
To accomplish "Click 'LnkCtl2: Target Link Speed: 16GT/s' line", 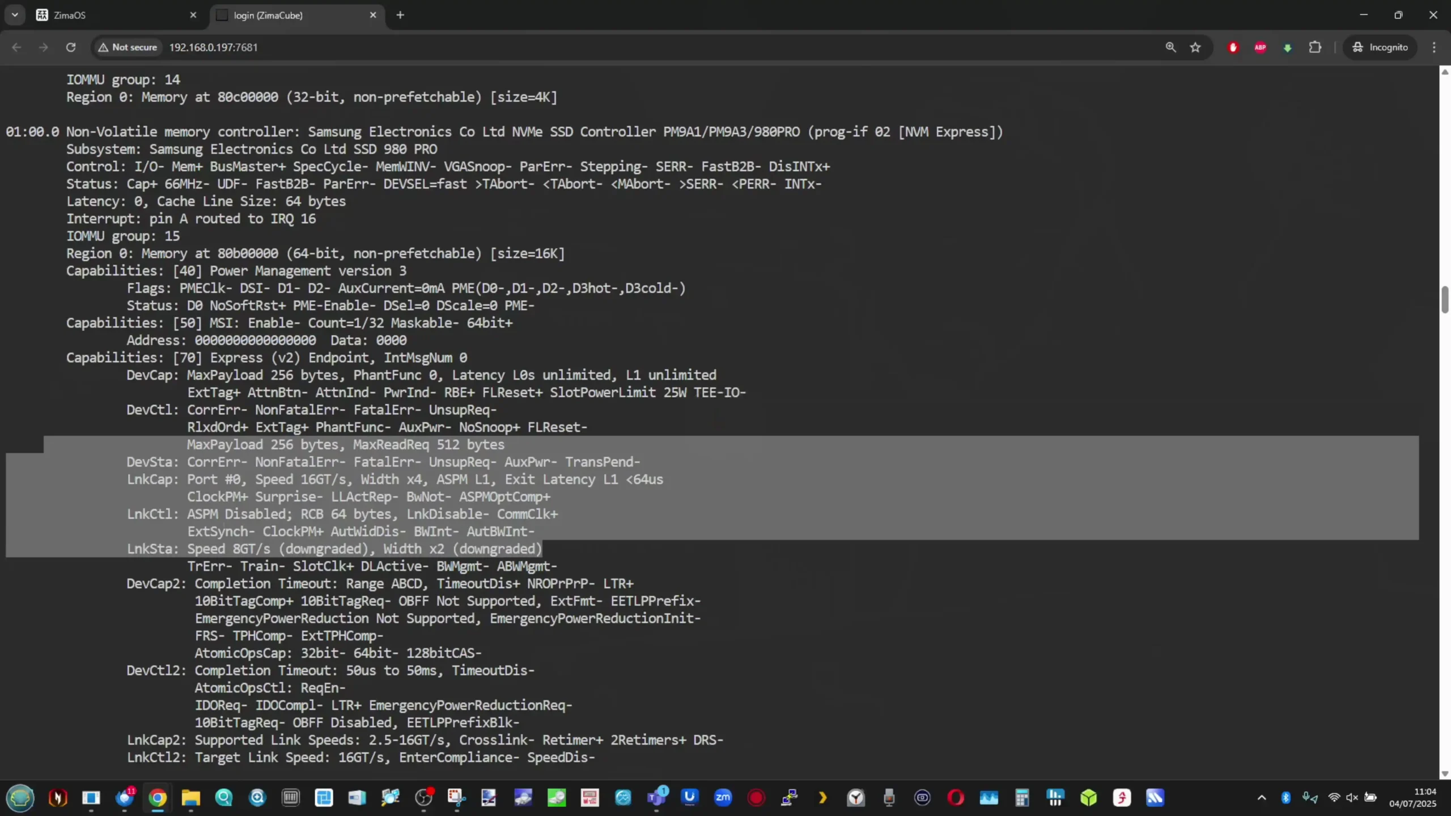I will coord(360,757).
